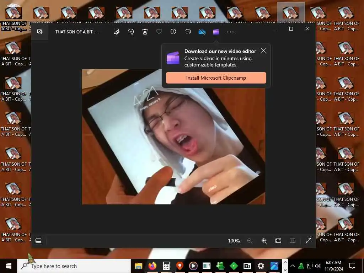Delete the photo with the trash icon

pyautogui.click(x=145, y=32)
